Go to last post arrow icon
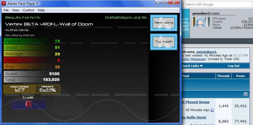This screenshot has height=125, width=253. [x=212, y=110]
